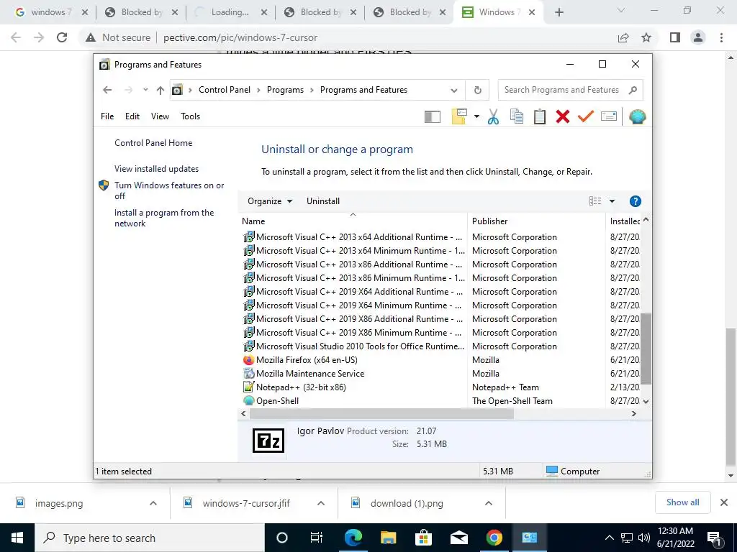Open the address bar history dropdown
The height and width of the screenshot is (552, 737).
[453, 90]
